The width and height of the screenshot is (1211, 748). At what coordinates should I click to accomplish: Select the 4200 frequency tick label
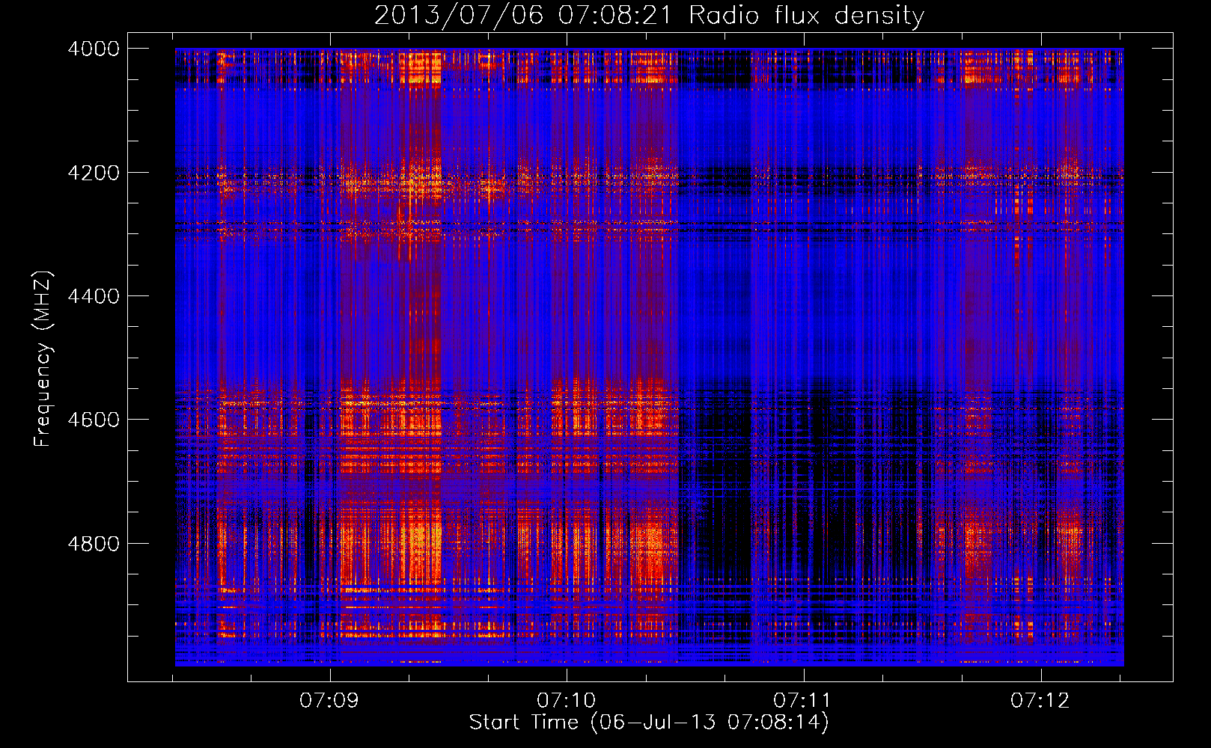(x=94, y=173)
